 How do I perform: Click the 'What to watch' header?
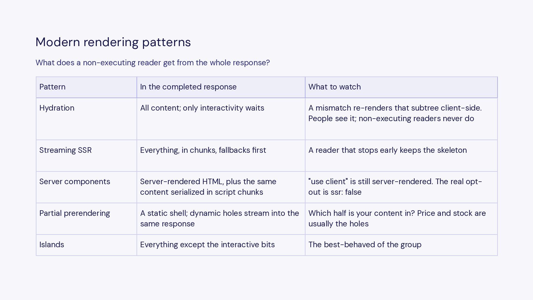point(401,87)
